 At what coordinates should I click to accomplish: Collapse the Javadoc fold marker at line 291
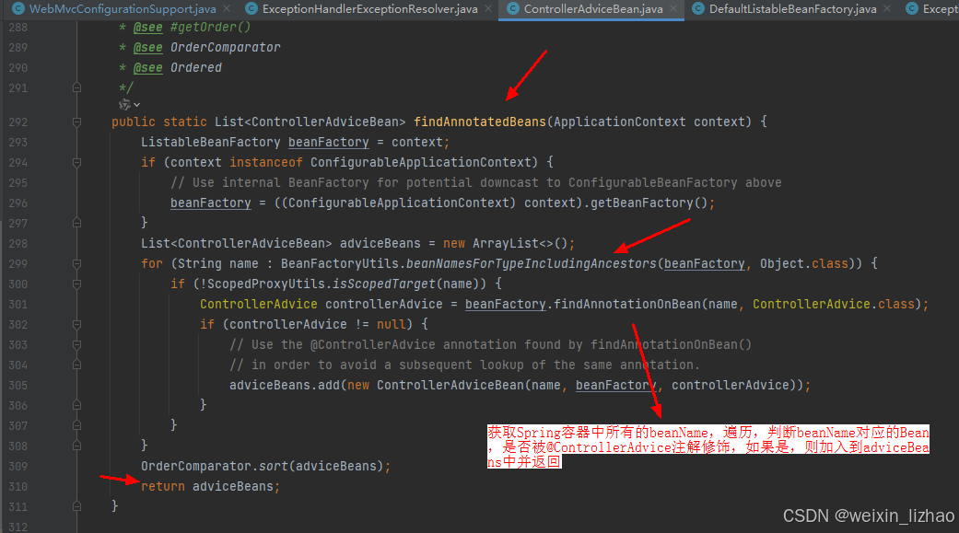(x=76, y=88)
